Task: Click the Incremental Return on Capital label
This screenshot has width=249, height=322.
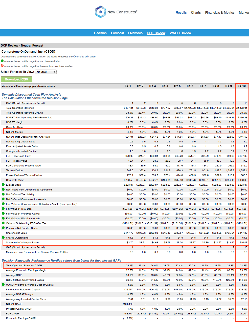Action: pyautogui.click(x=23, y=289)
